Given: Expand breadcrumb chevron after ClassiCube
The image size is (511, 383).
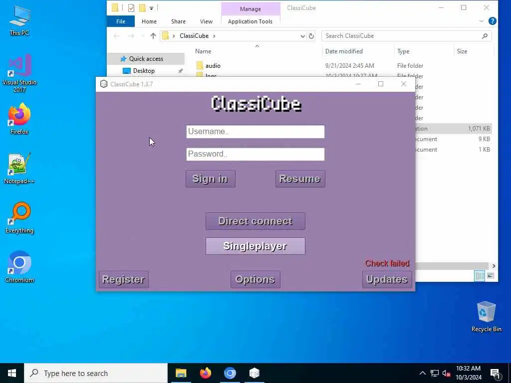Looking at the screenshot, I should click(214, 36).
